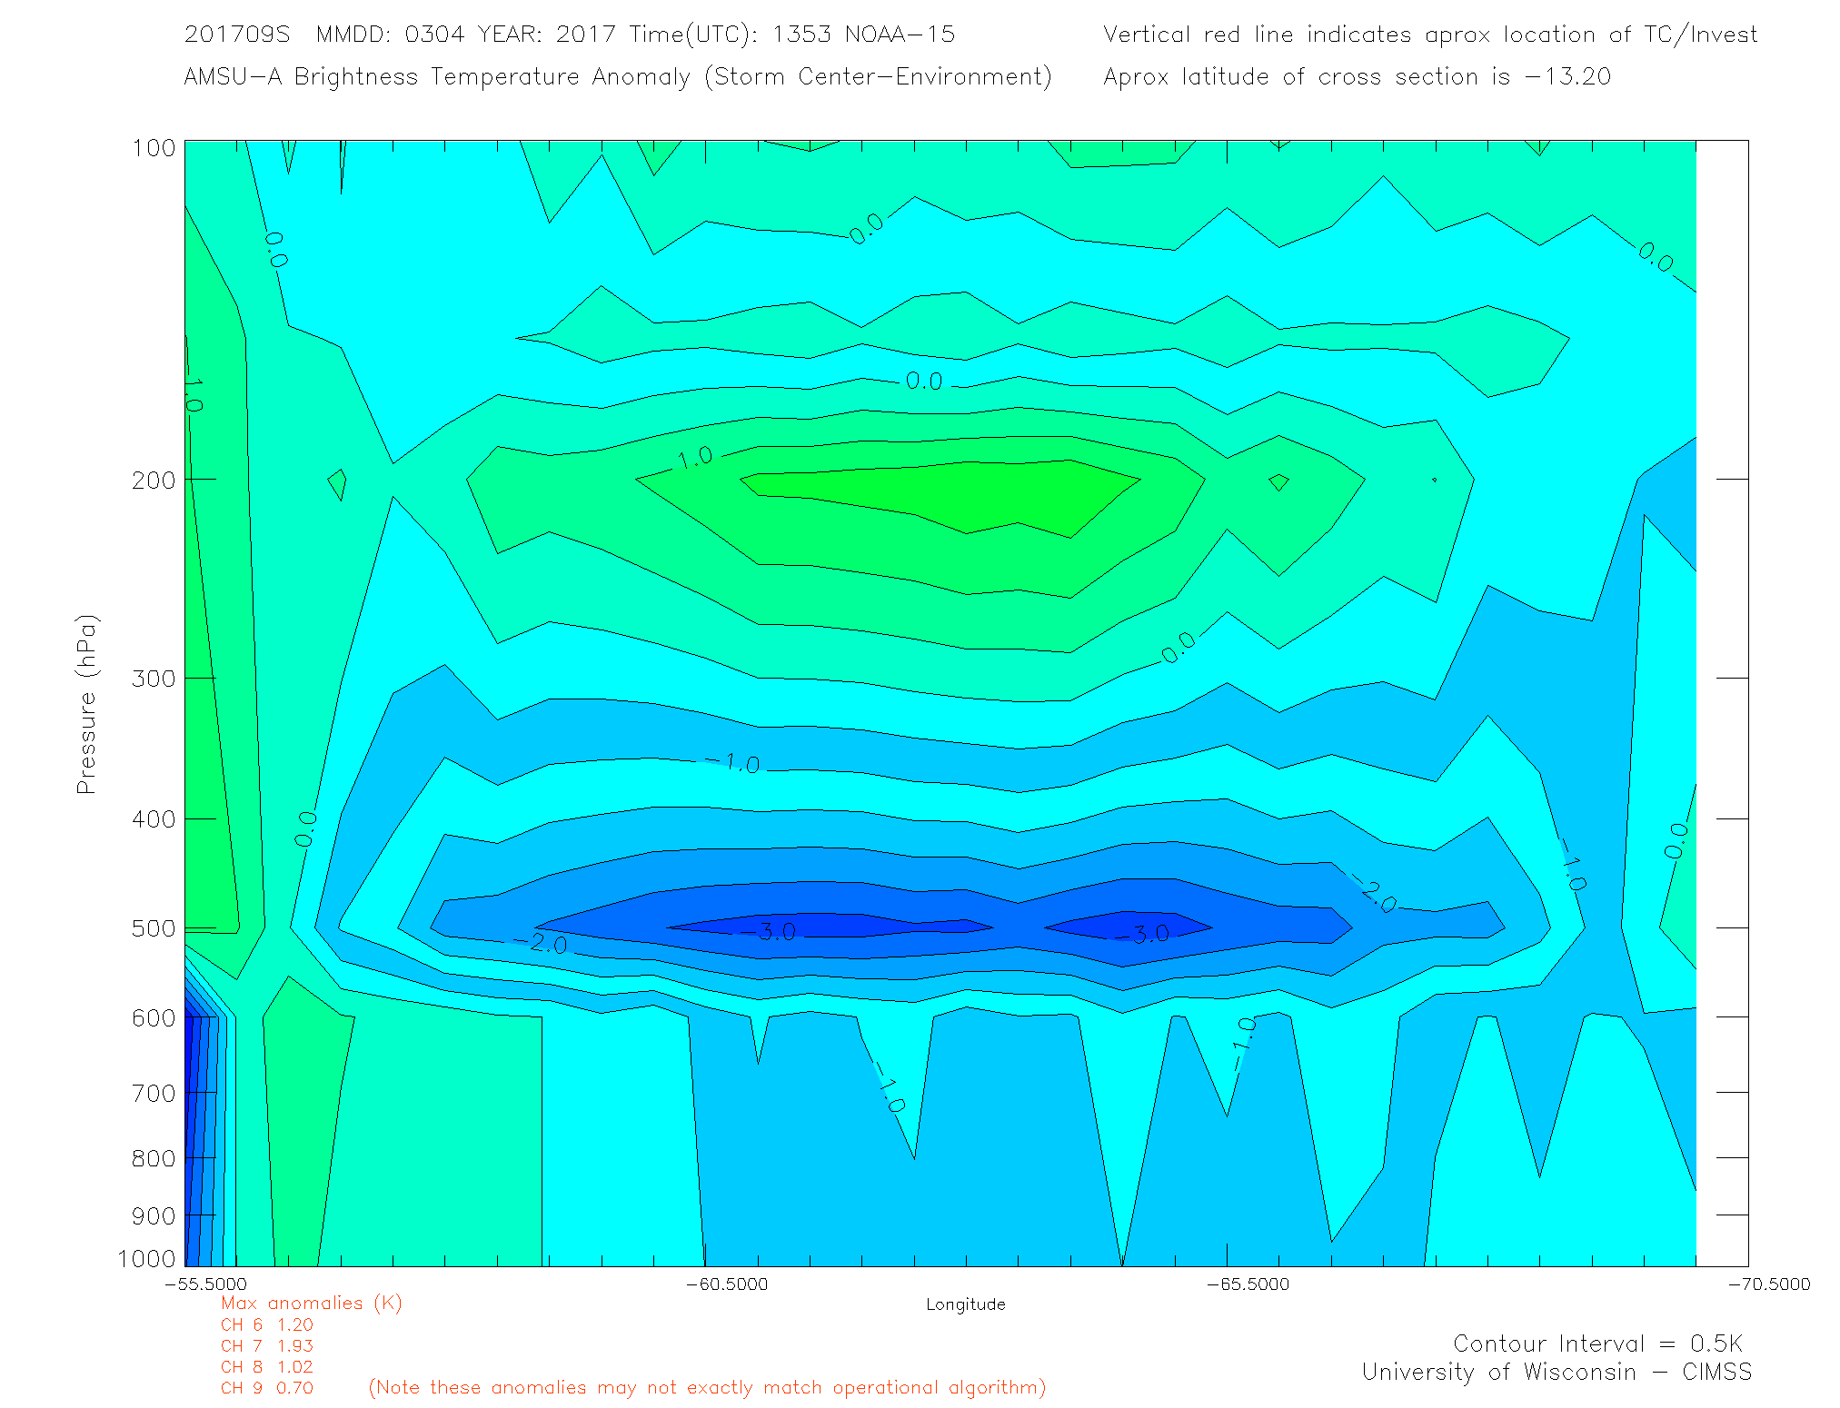The image size is (1840, 1408).
Task: Click the Contour Interval = 0.5K text
Action: (1597, 1343)
